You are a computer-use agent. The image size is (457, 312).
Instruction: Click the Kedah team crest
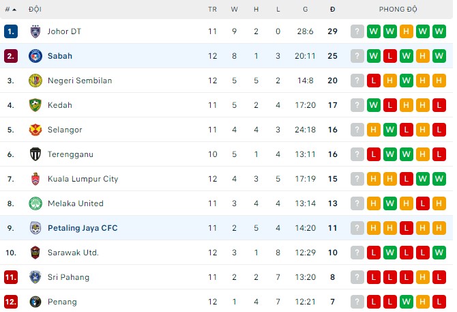35,105
